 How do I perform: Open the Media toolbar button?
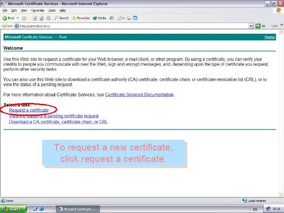[99, 18]
